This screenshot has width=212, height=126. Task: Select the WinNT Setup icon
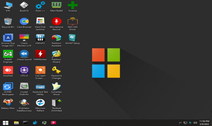point(72,39)
